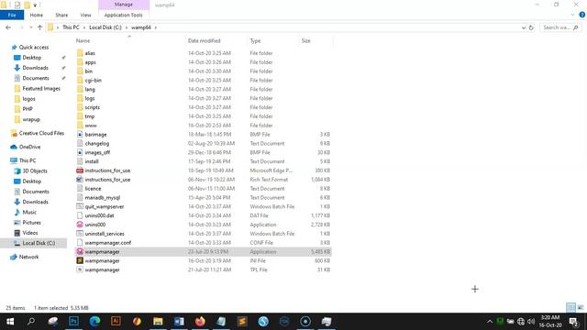
Task: Open the Application Tools tab
Action: click(123, 15)
